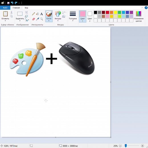Click the Rotate or flip icon
The image size is (148, 148).
click(26, 20)
